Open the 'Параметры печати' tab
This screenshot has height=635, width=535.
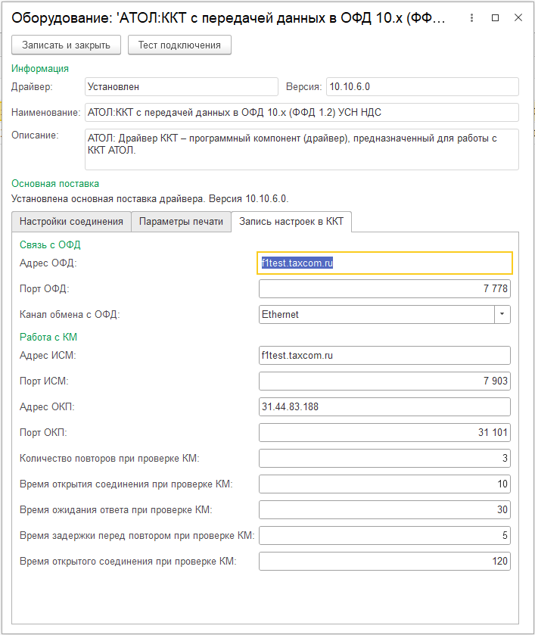click(181, 222)
